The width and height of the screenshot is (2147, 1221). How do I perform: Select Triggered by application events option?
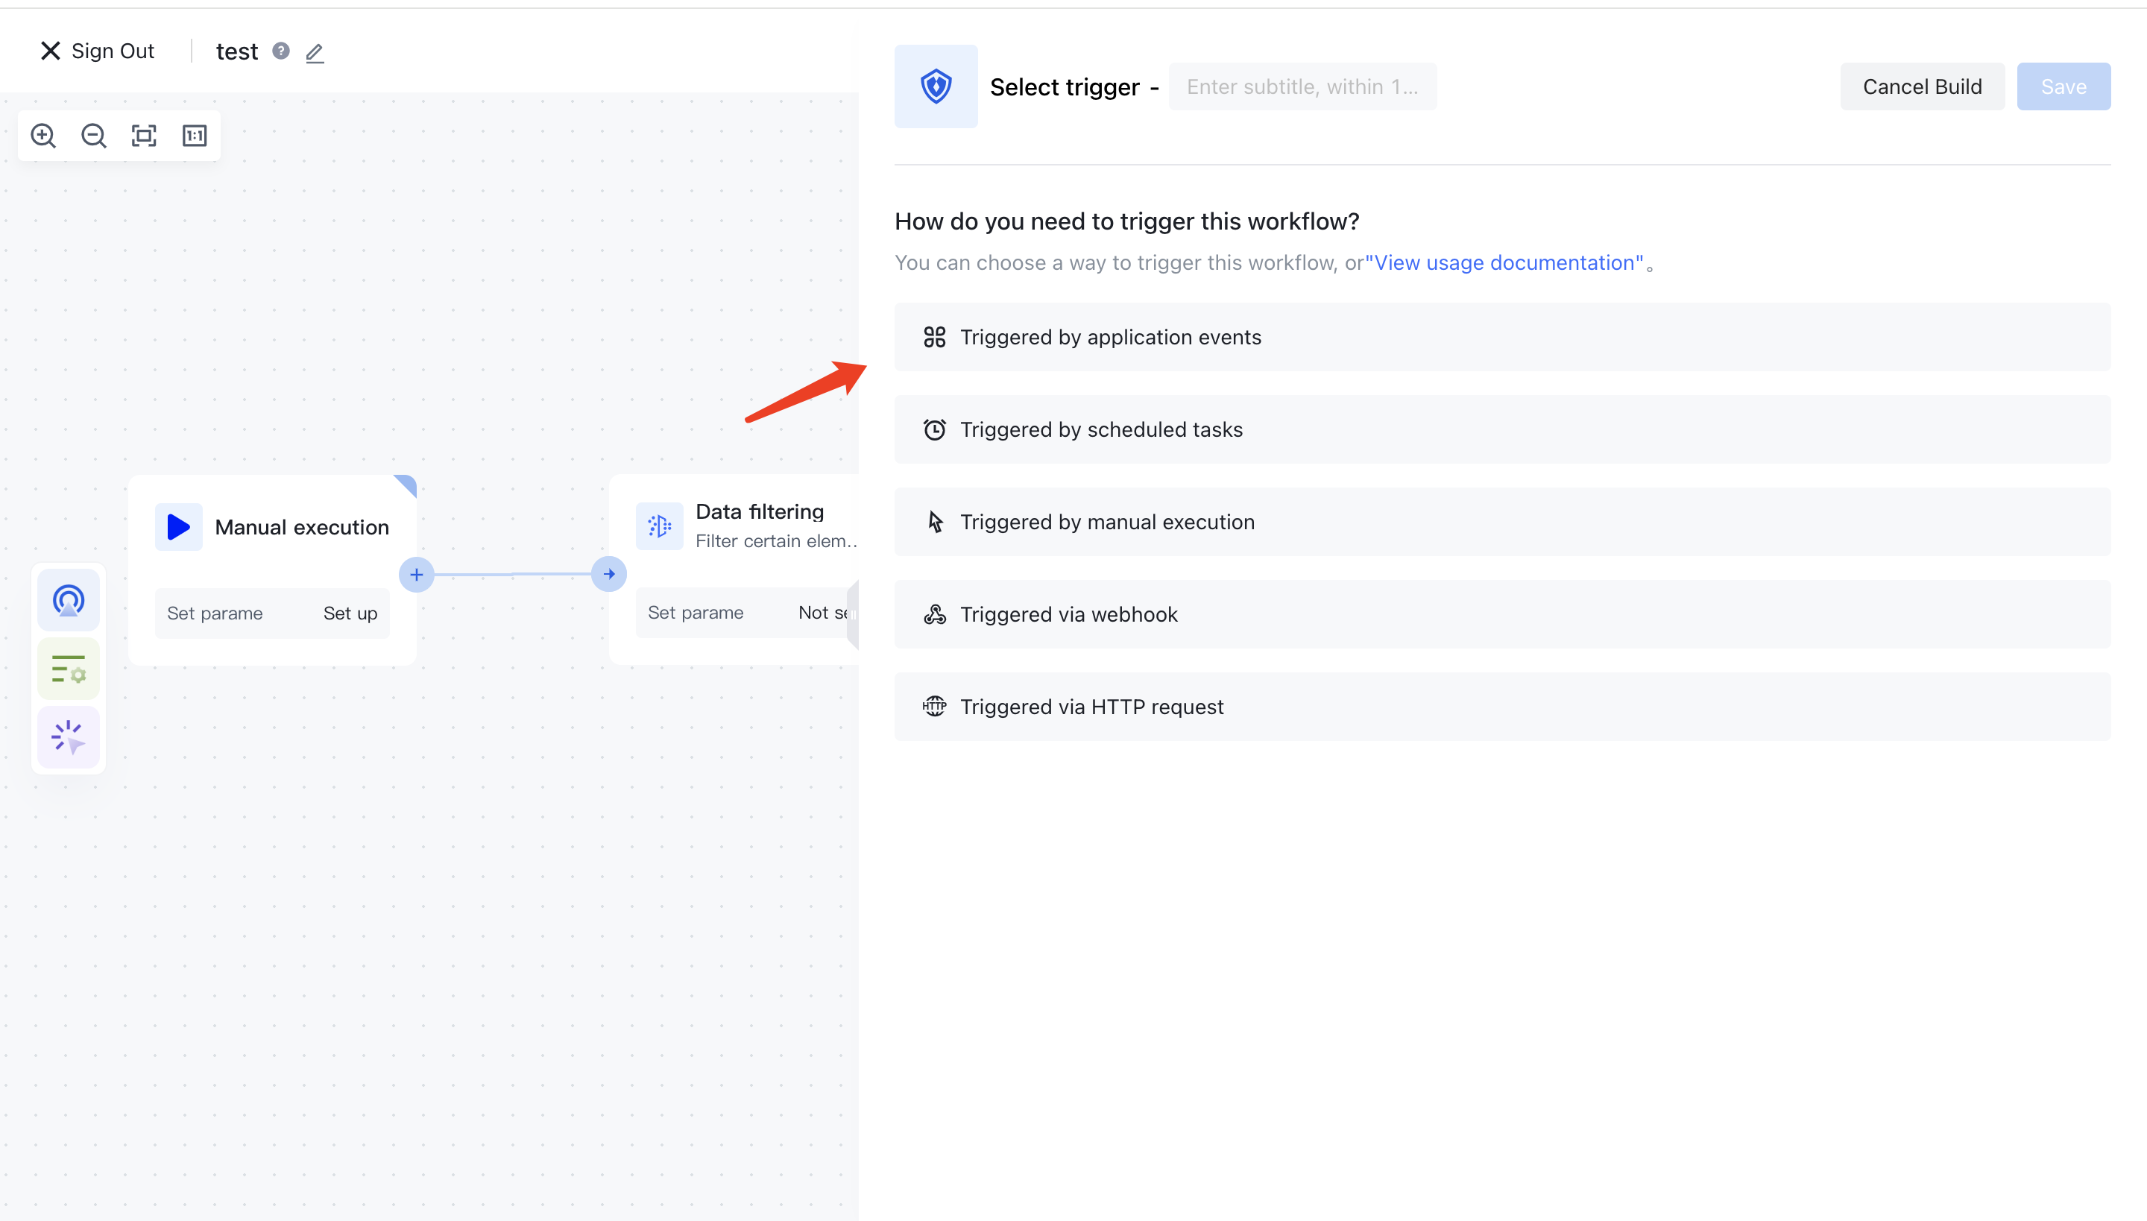[1501, 337]
